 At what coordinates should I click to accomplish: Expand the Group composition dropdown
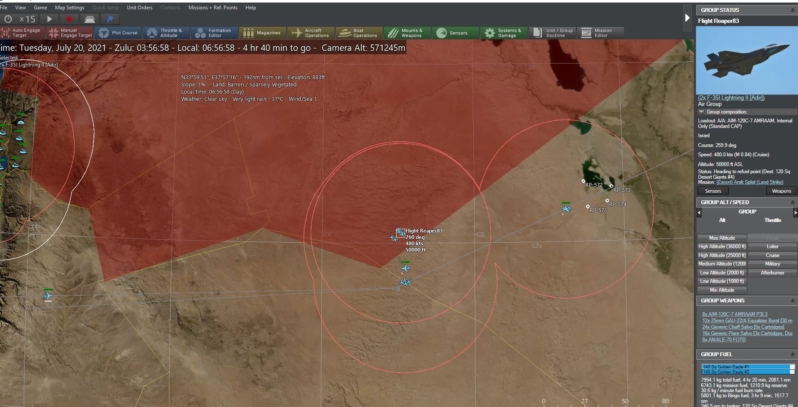click(x=701, y=112)
